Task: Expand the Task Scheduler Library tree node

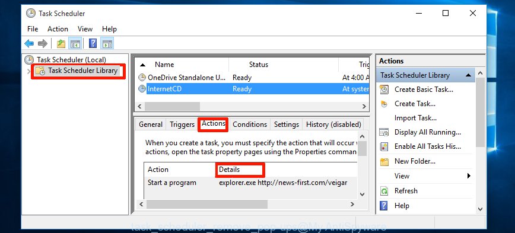Action: click(28, 71)
